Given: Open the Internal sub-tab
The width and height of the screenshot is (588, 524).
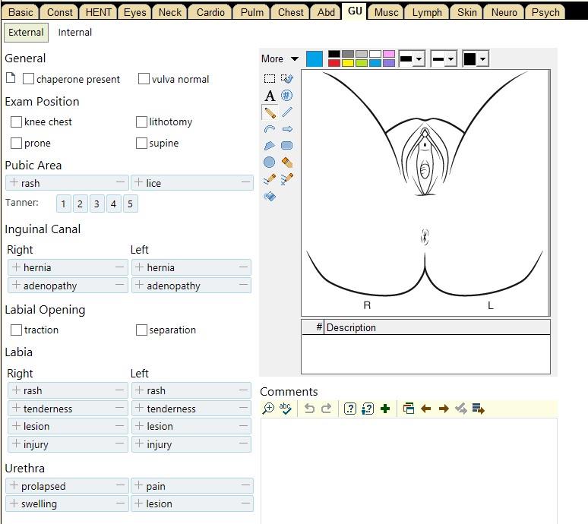Looking at the screenshot, I should [x=75, y=33].
